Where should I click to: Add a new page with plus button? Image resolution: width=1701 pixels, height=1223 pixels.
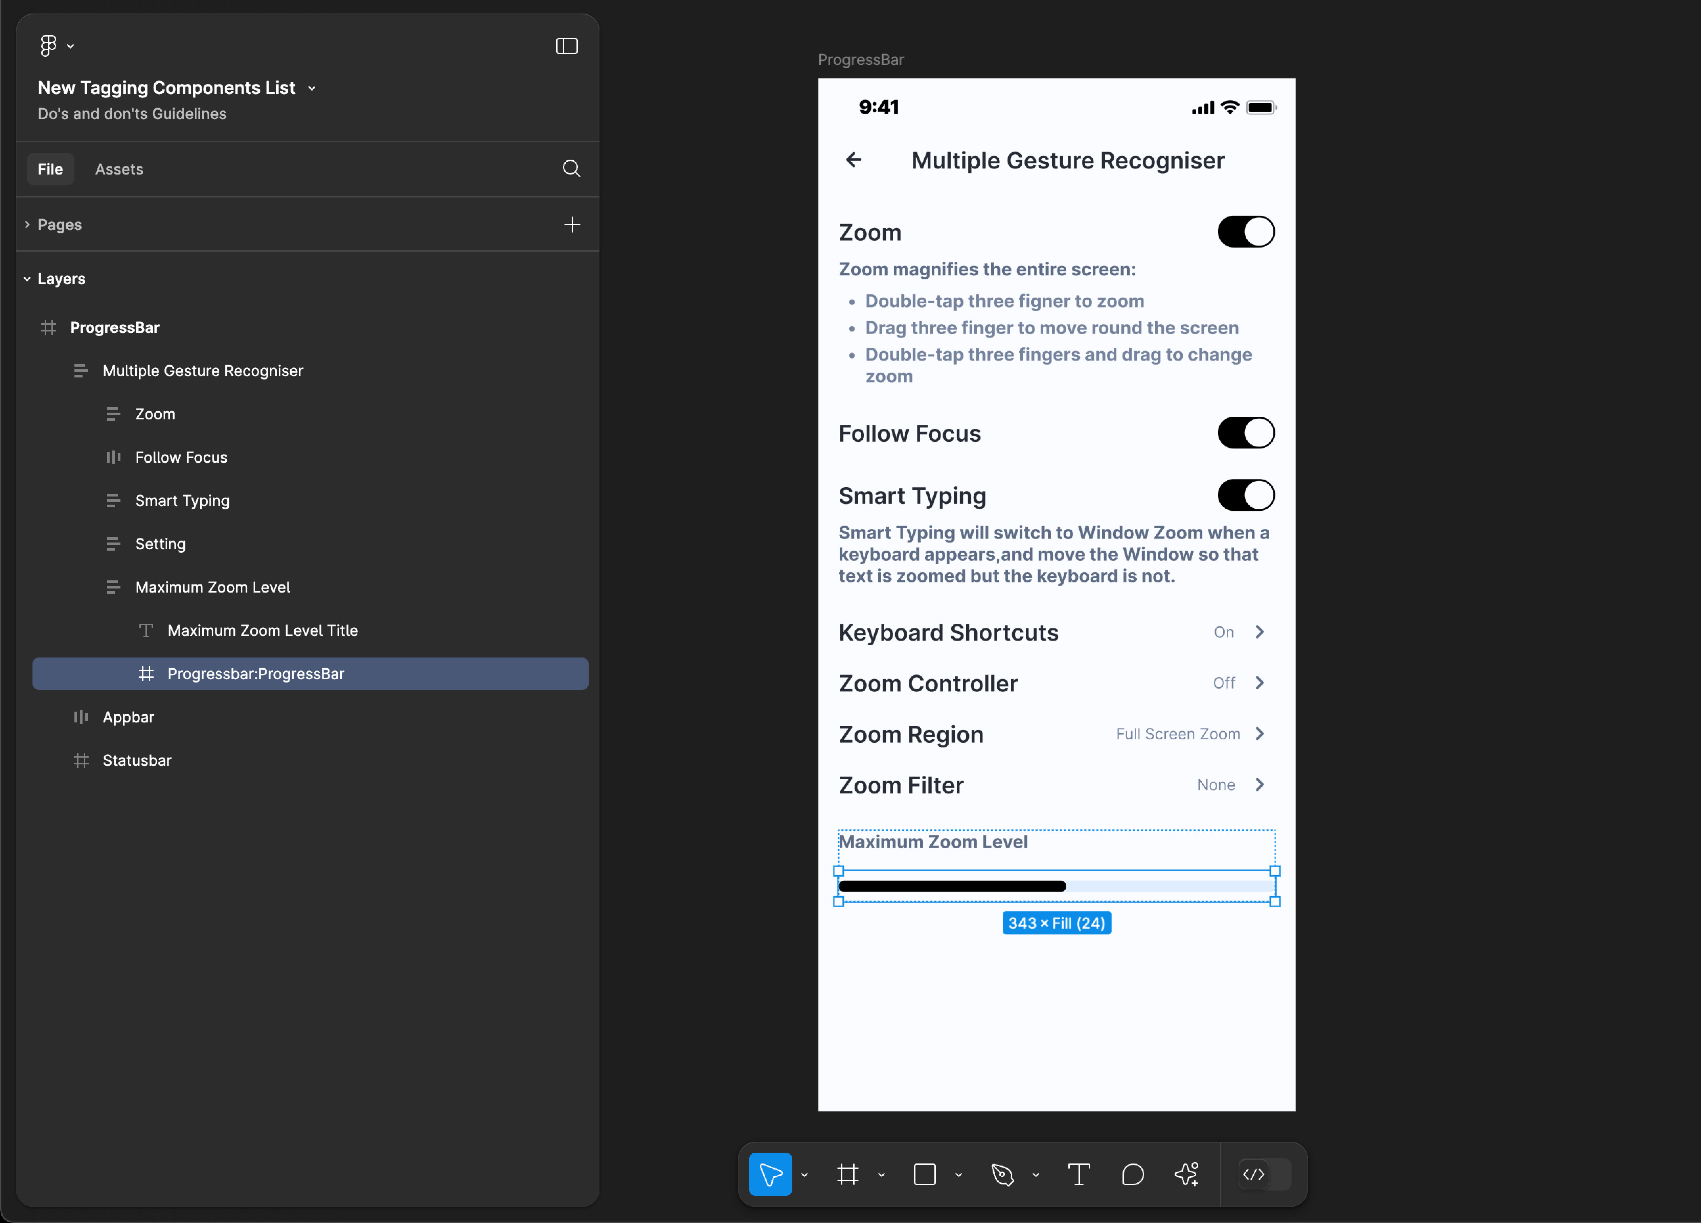click(x=574, y=223)
